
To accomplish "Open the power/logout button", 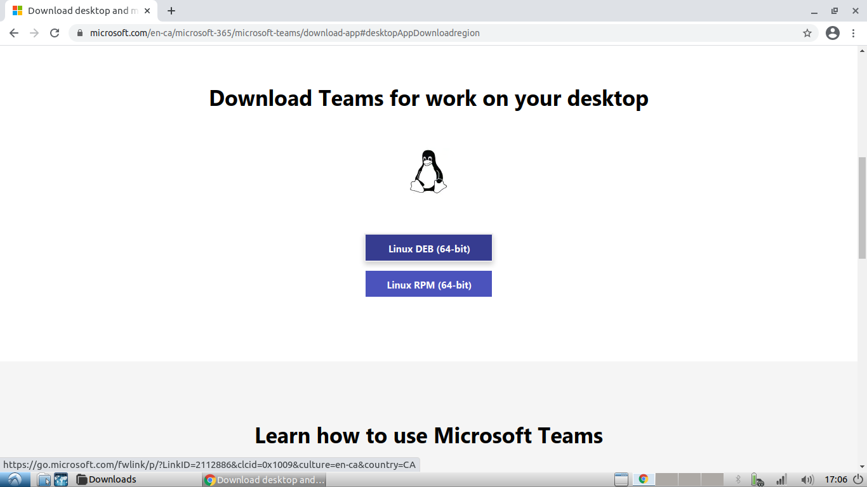I will tap(858, 479).
